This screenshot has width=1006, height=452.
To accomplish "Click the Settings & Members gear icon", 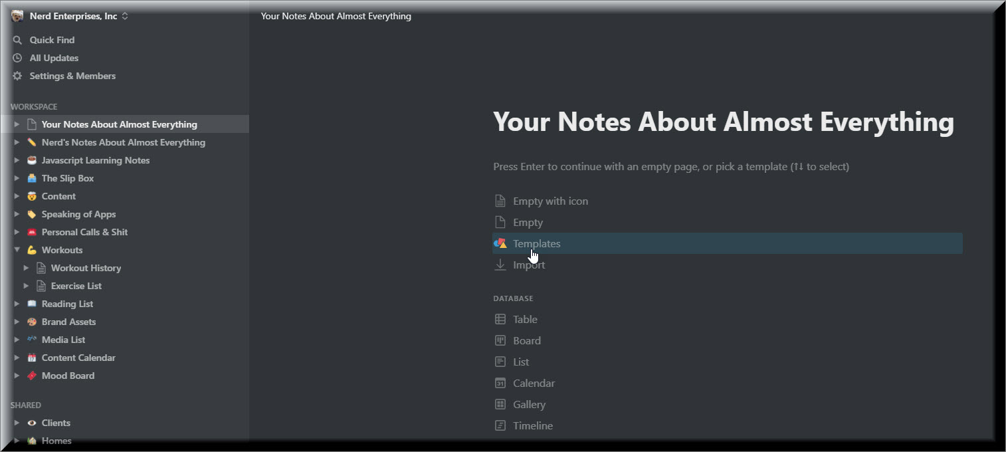I will click(x=17, y=76).
